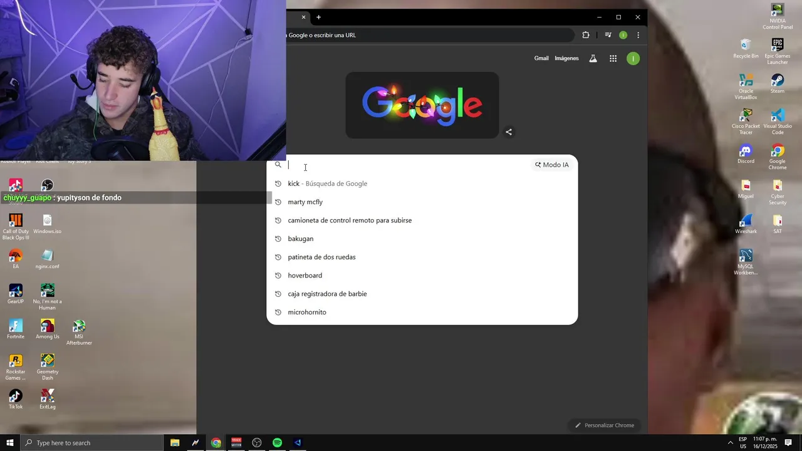The height and width of the screenshot is (451, 802).
Task: Select Visual Studio Code desktop icon
Action: click(778, 122)
